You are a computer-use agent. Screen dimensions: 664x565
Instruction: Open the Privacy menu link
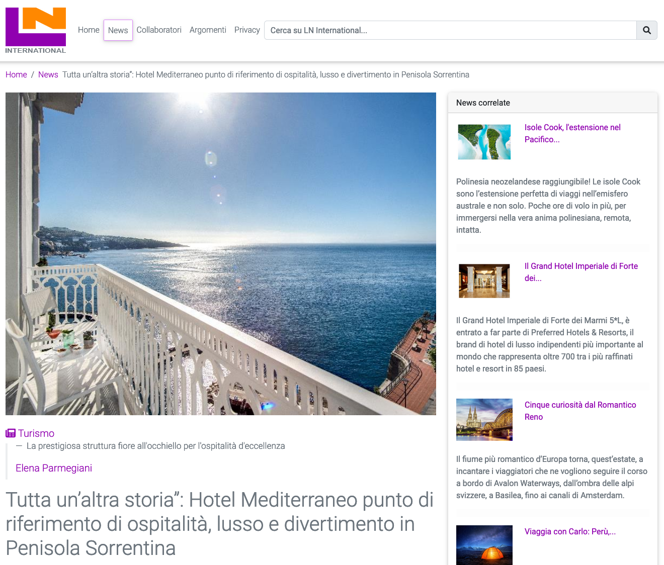[247, 30]
